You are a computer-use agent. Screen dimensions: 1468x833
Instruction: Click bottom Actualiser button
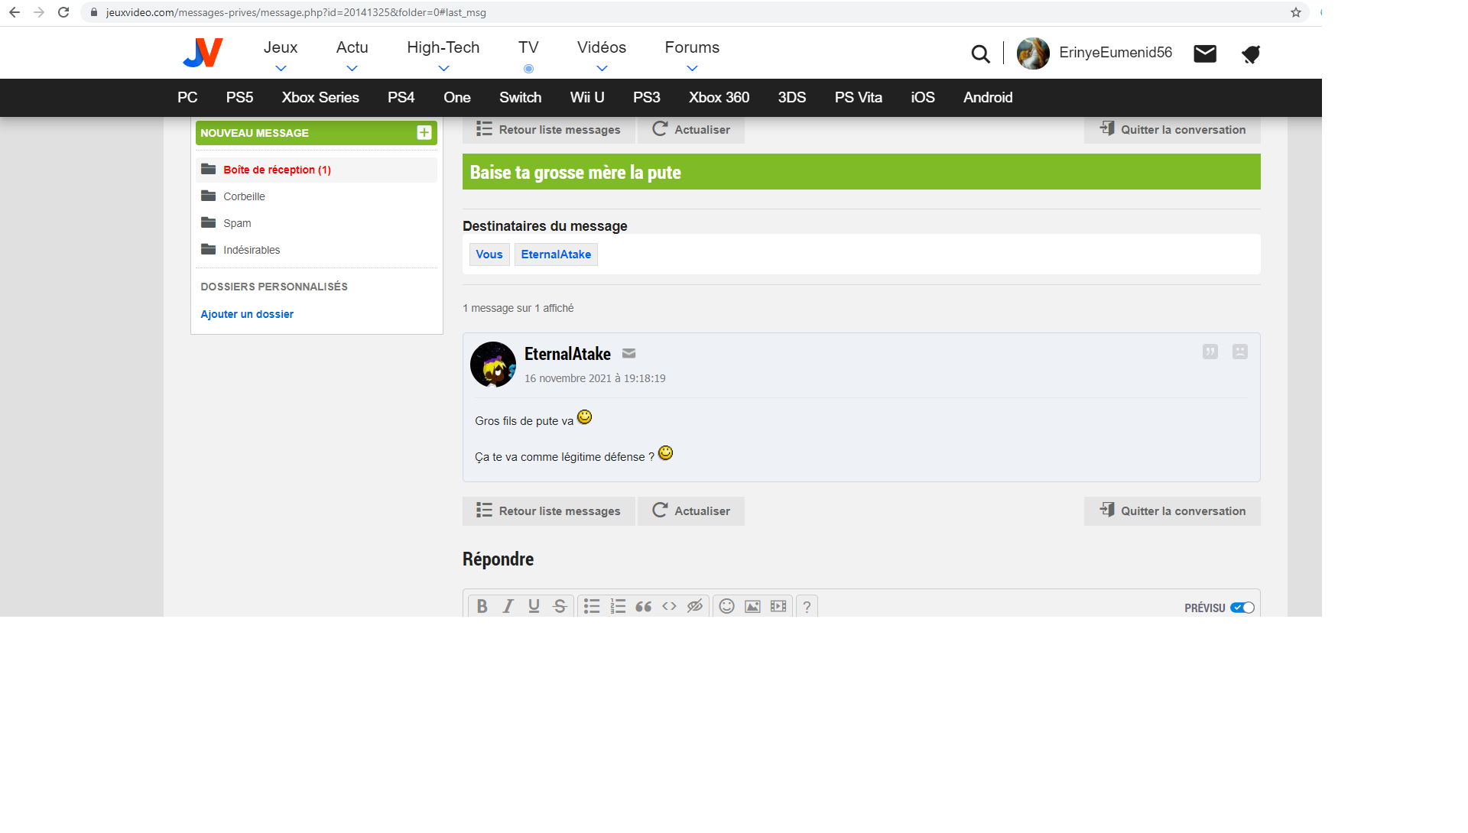coord(690,510)
